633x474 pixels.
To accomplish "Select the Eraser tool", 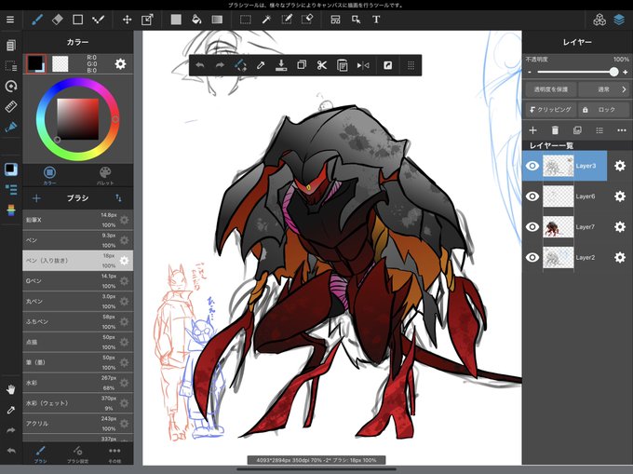I will pyautogui.click(x=58, y=20).
